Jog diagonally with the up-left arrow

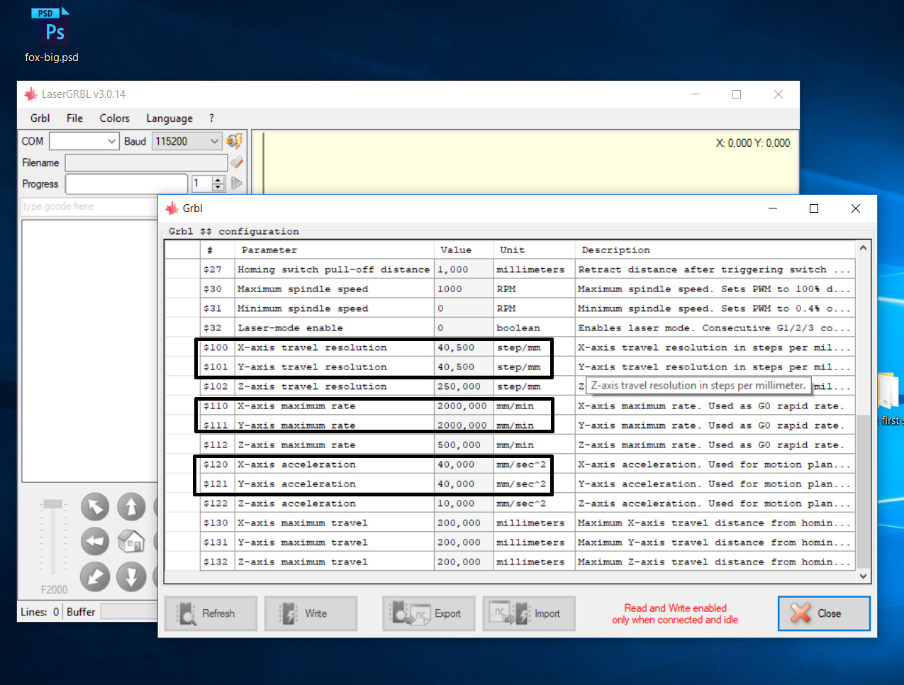95,507
